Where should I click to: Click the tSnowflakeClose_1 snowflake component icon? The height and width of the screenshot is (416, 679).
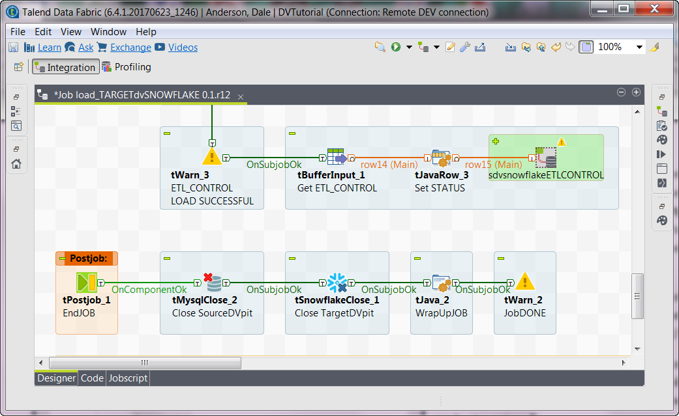click(x=337, y=283)
